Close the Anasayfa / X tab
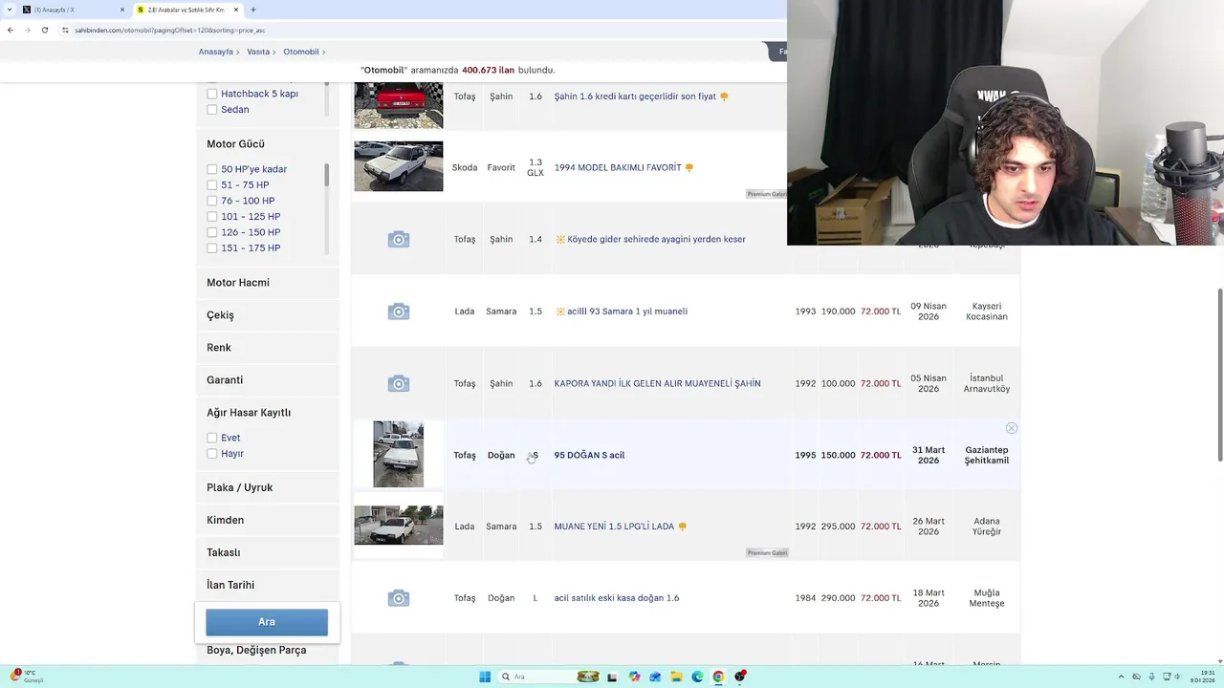The width and height of the screenshot is (1224, 688). 122,10
